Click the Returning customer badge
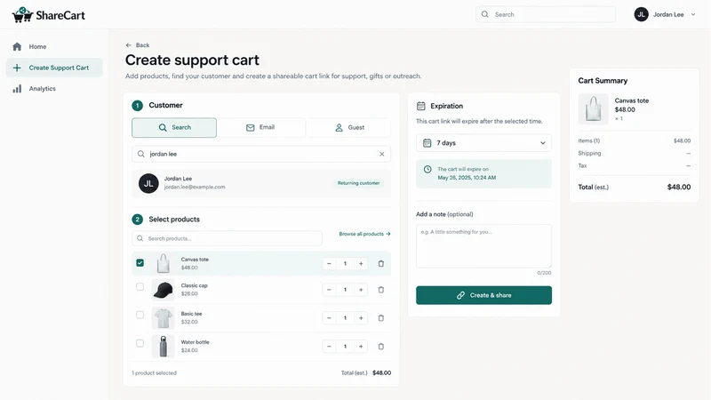The height and width of the screenshot is (400, 711). coord(359,183)
